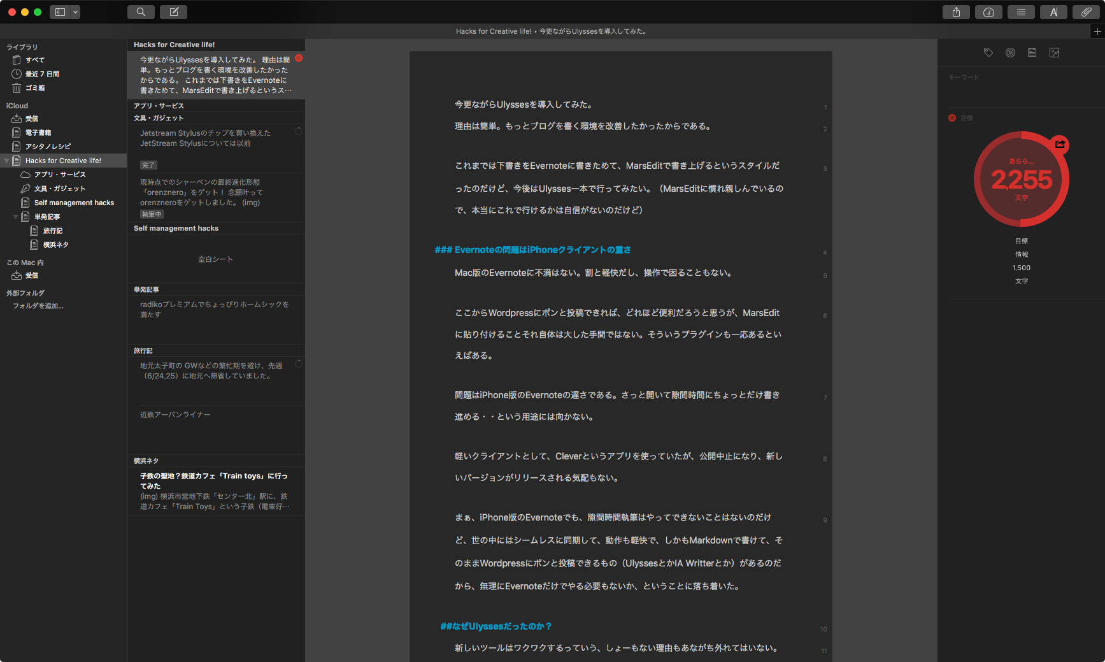
Task: Click フォルダを追加... to add a folder
Action: click(38, 306)
